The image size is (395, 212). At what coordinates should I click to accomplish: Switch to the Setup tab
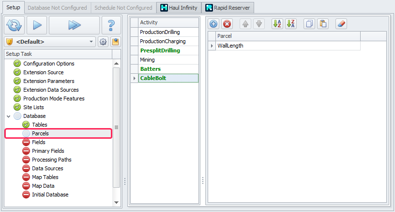(14, 8)
